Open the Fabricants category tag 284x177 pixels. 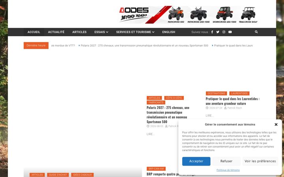156,102
